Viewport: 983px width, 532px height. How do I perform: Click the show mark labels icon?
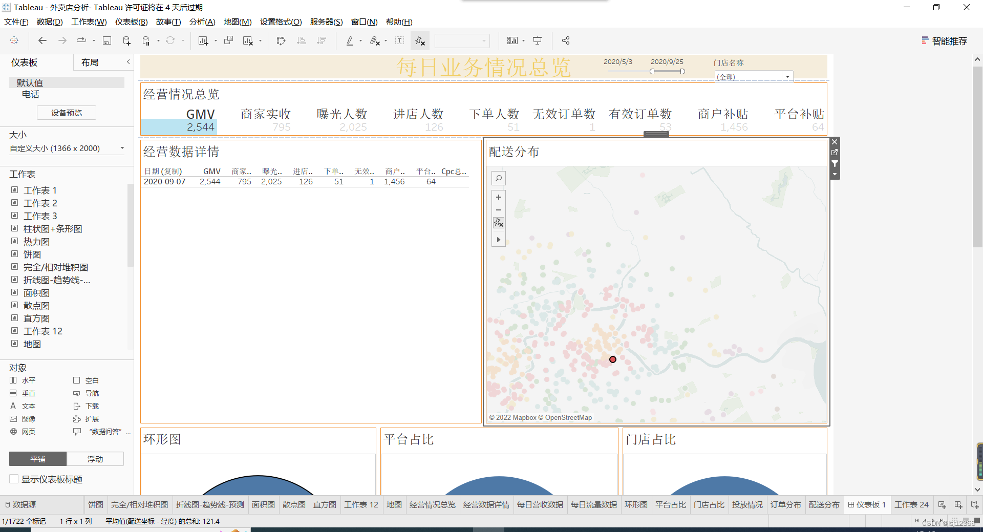400,40
